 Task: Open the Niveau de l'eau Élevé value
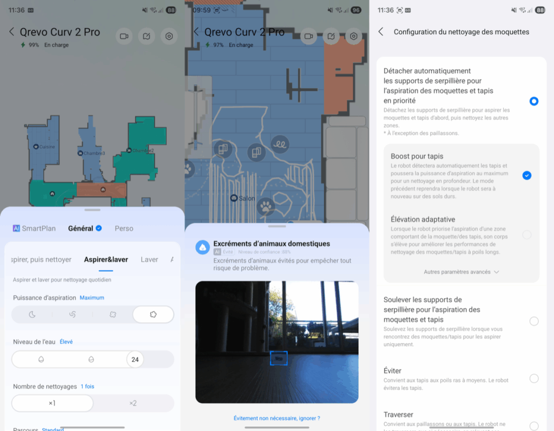click(x=66, y=342)
